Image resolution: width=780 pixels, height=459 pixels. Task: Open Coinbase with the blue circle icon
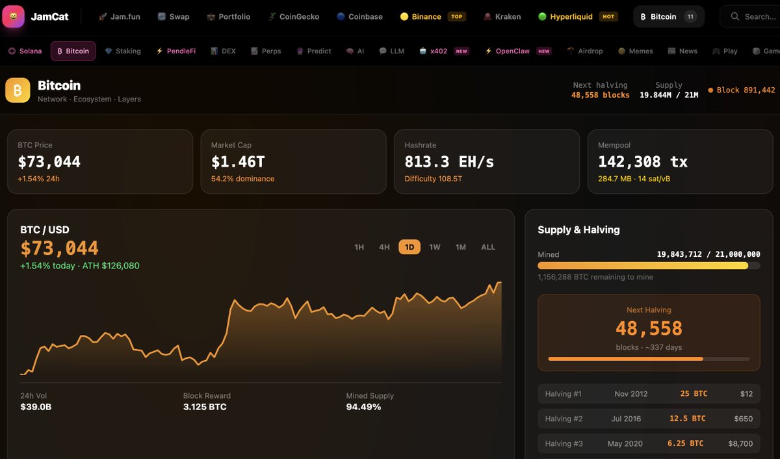(360, 16)
